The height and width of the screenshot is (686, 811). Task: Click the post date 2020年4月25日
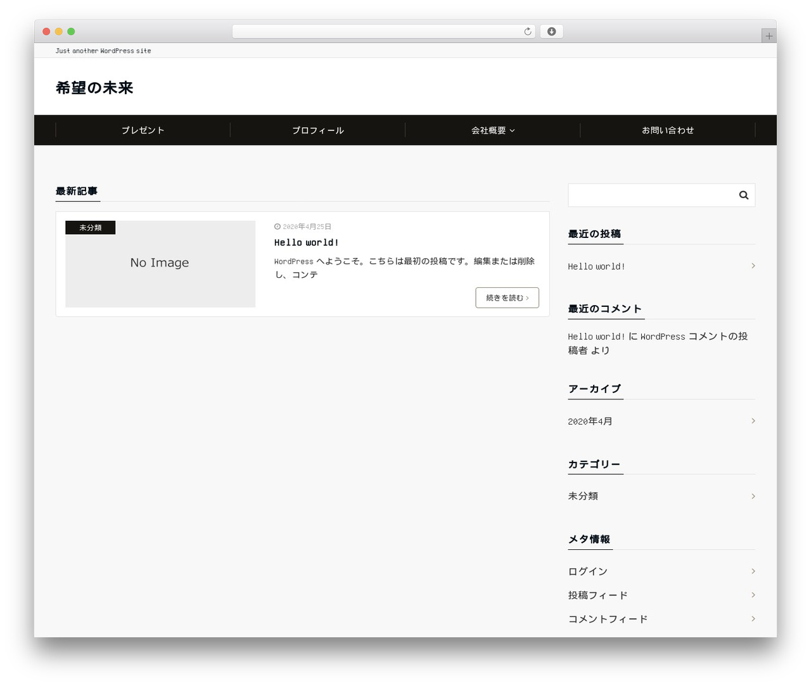tap(307, 227)
